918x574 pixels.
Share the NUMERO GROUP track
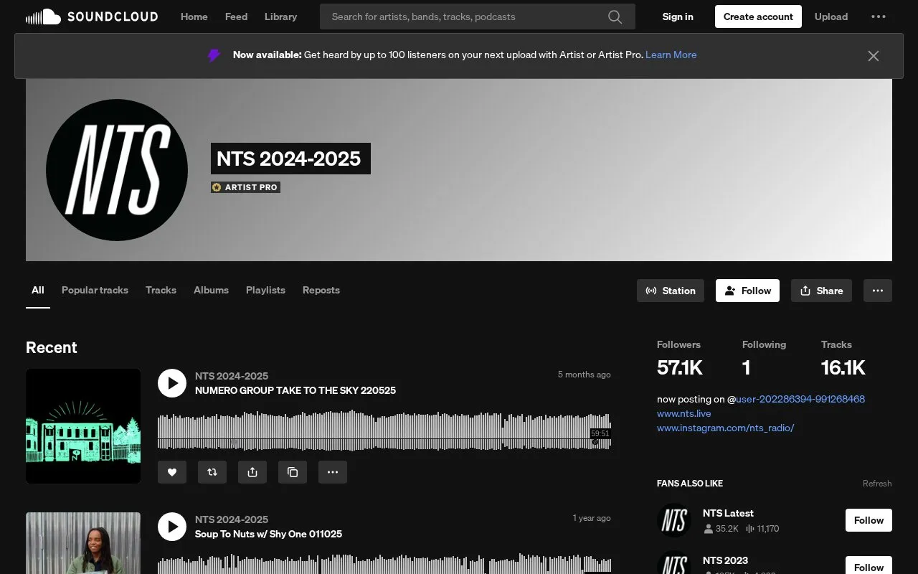click(252, 472)
